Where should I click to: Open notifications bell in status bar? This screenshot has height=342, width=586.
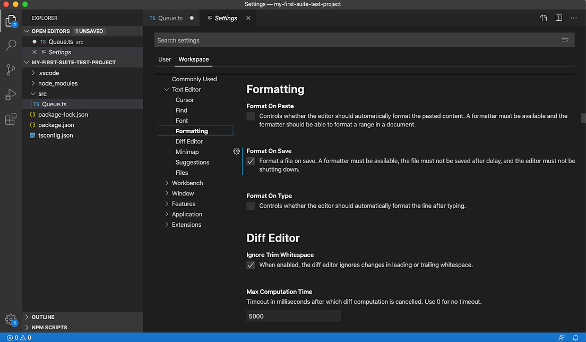click(x=575, y=338)
